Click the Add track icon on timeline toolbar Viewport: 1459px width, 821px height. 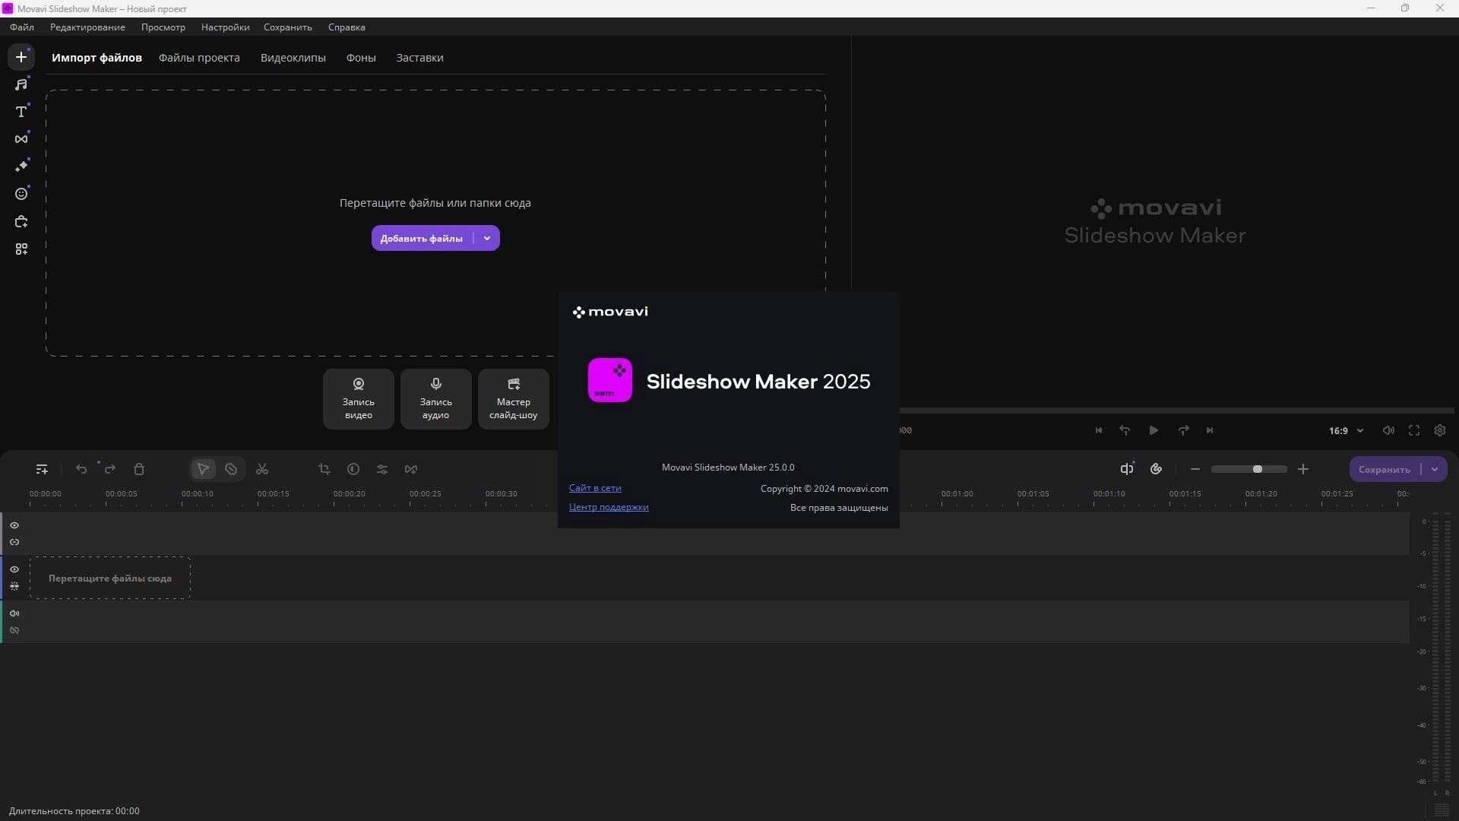pyautogui.click(x=42, y=470)
